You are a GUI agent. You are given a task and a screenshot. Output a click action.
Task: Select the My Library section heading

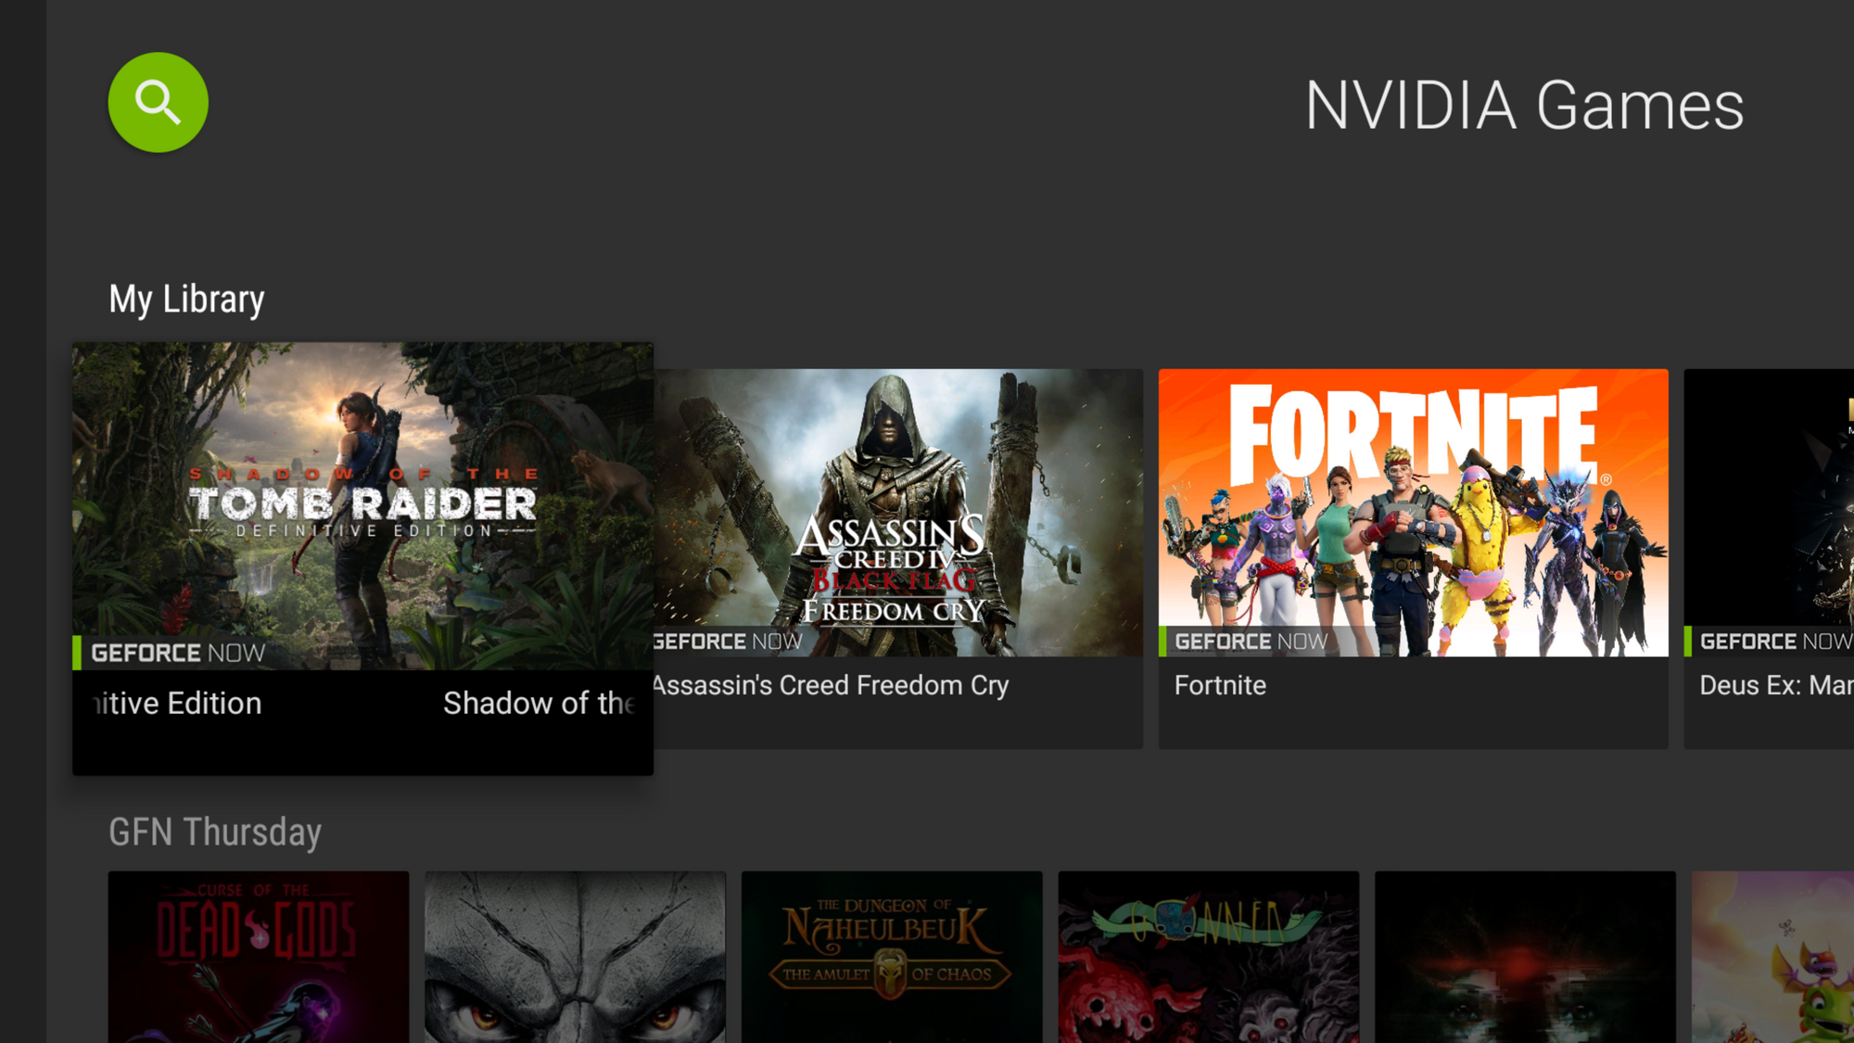[x=186, y=299]
